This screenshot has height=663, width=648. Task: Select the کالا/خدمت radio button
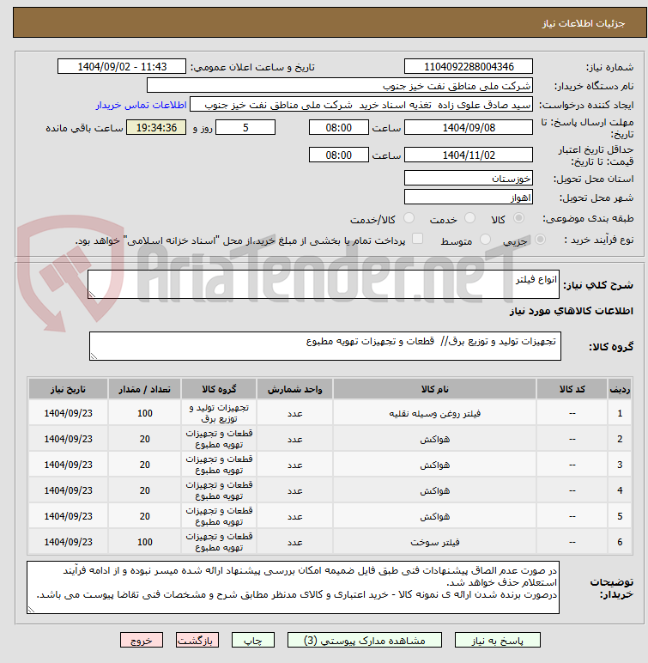coord(409,218)
